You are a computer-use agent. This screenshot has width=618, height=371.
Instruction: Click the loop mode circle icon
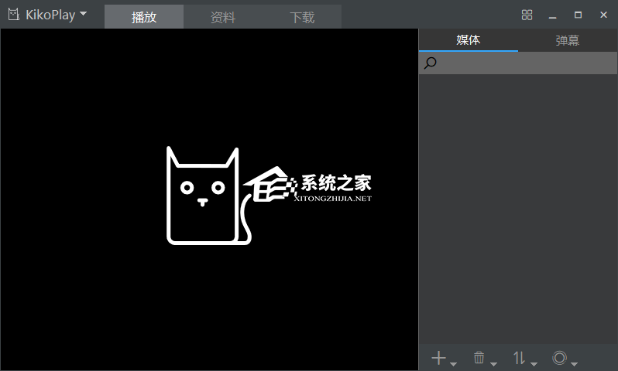point(559,358)
